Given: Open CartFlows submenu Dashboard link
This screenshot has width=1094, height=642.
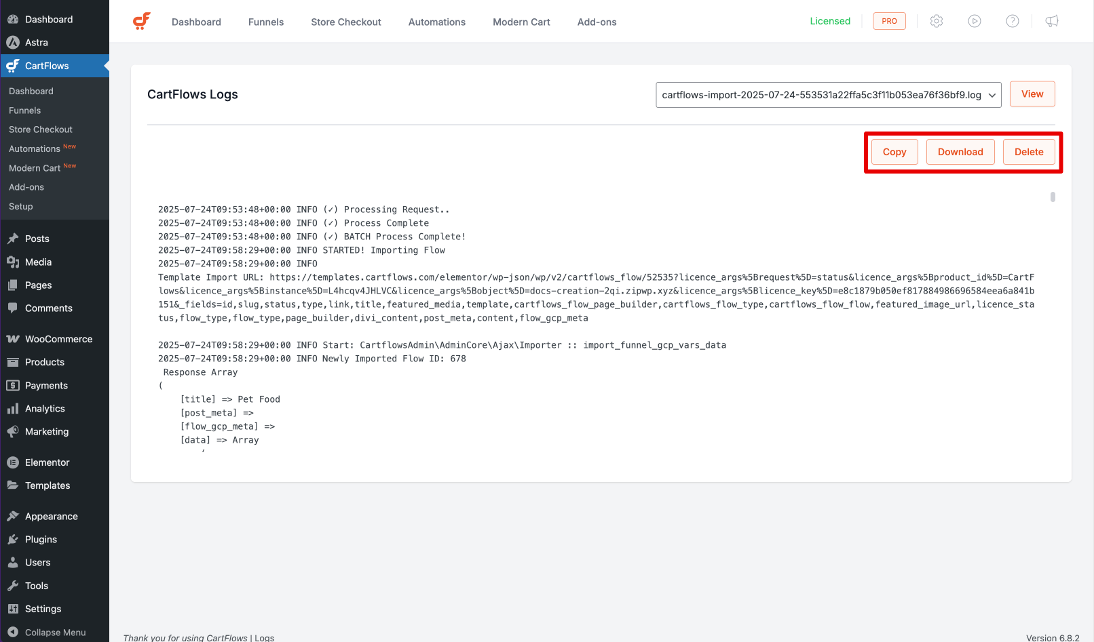Looking at the screenshot, I should click(31, 91).
